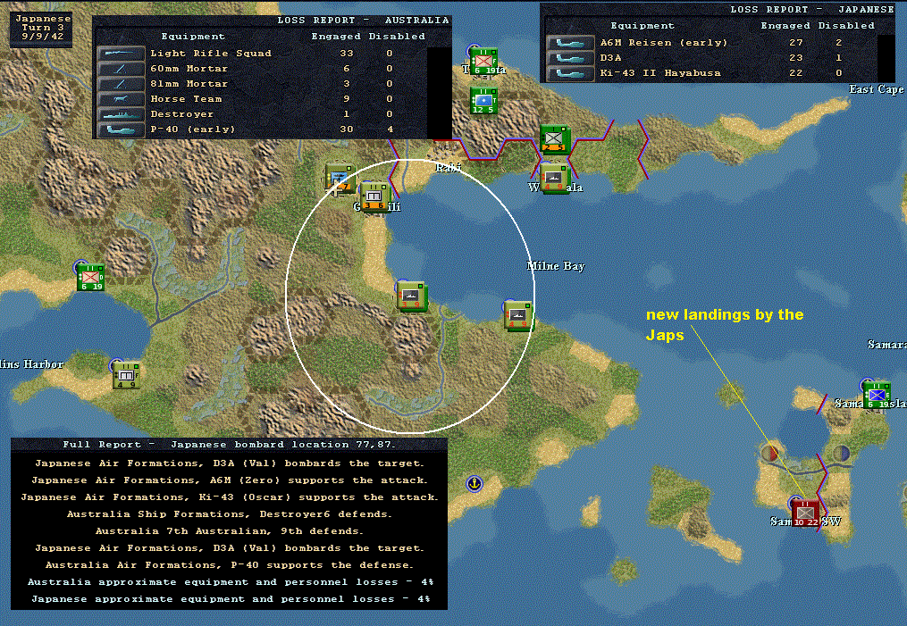Image resolution: width=907 pixels, height=626 pixels.
Task: Click the 'Ki-43 (Oscar) supports the attack' line
Action: [229, 497]
